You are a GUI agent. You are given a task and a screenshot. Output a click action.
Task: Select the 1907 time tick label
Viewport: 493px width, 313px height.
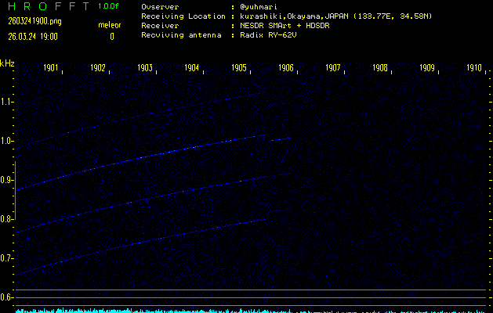click(333, 68)
